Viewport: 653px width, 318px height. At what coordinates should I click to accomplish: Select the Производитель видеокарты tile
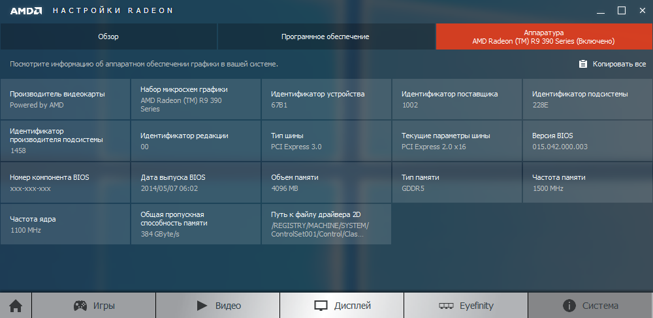(65, 99)
